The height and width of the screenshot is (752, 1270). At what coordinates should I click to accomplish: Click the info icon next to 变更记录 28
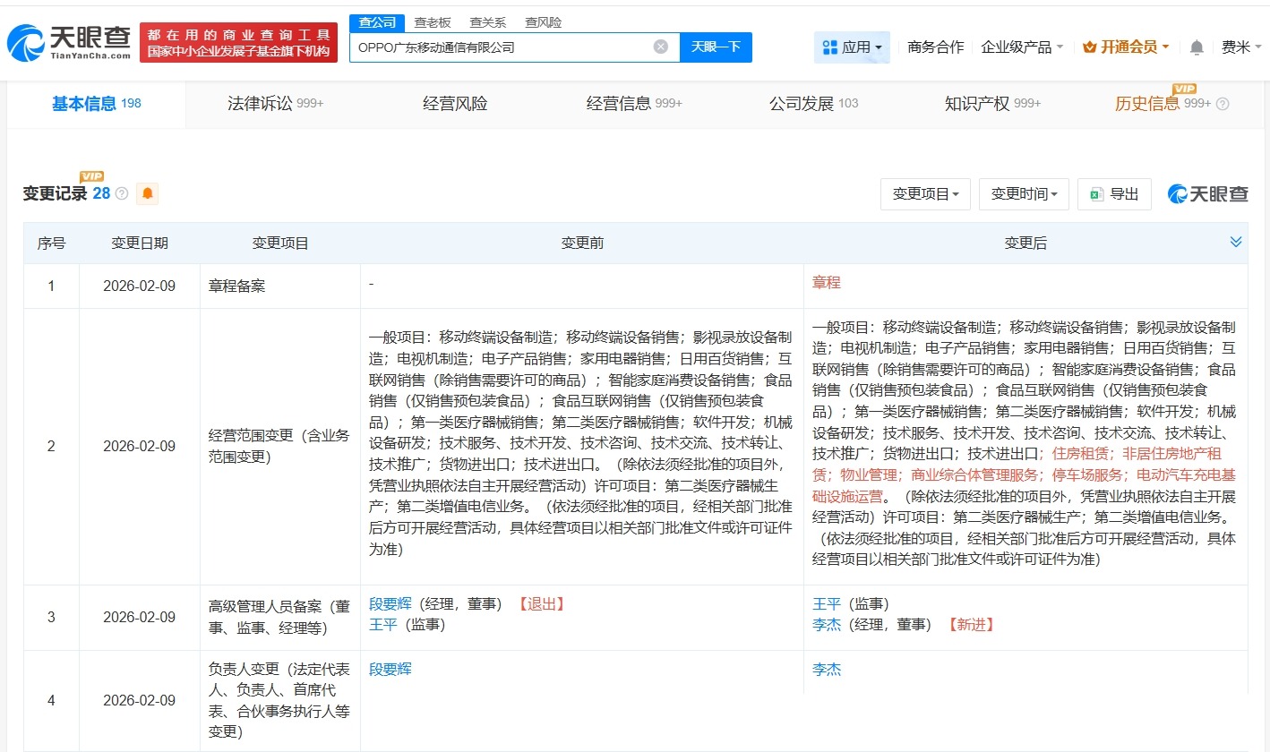click(122, 193)
